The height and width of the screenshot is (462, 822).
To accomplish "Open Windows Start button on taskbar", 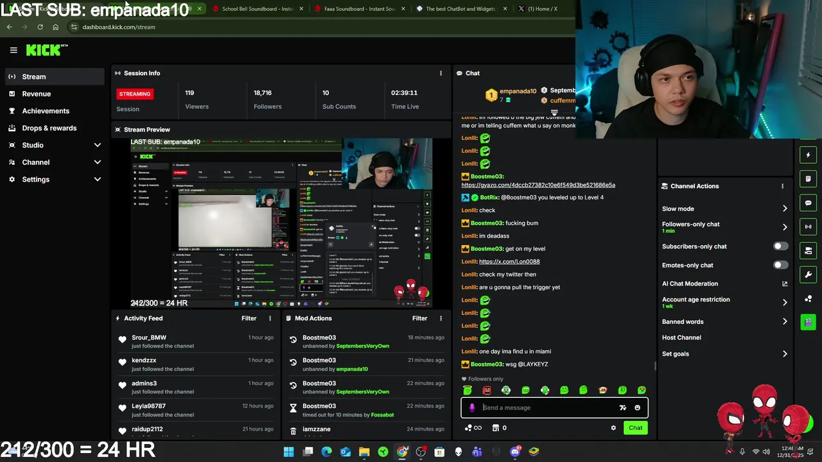I will [x=289, y=452].
